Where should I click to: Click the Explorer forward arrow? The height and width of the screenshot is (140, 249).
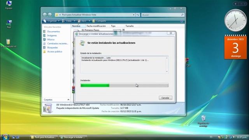tap(50, 15)
